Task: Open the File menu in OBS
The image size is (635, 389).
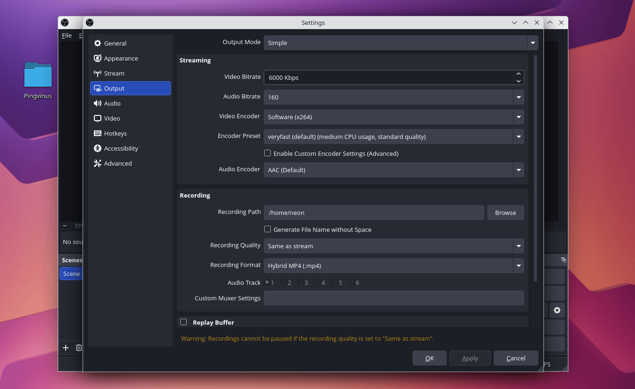Action: tap(67, 35)
